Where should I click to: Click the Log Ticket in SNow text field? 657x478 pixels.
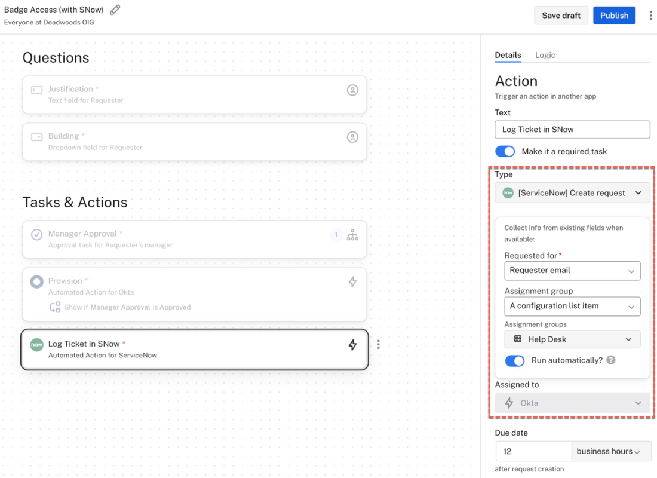click(x=572, y=130)
